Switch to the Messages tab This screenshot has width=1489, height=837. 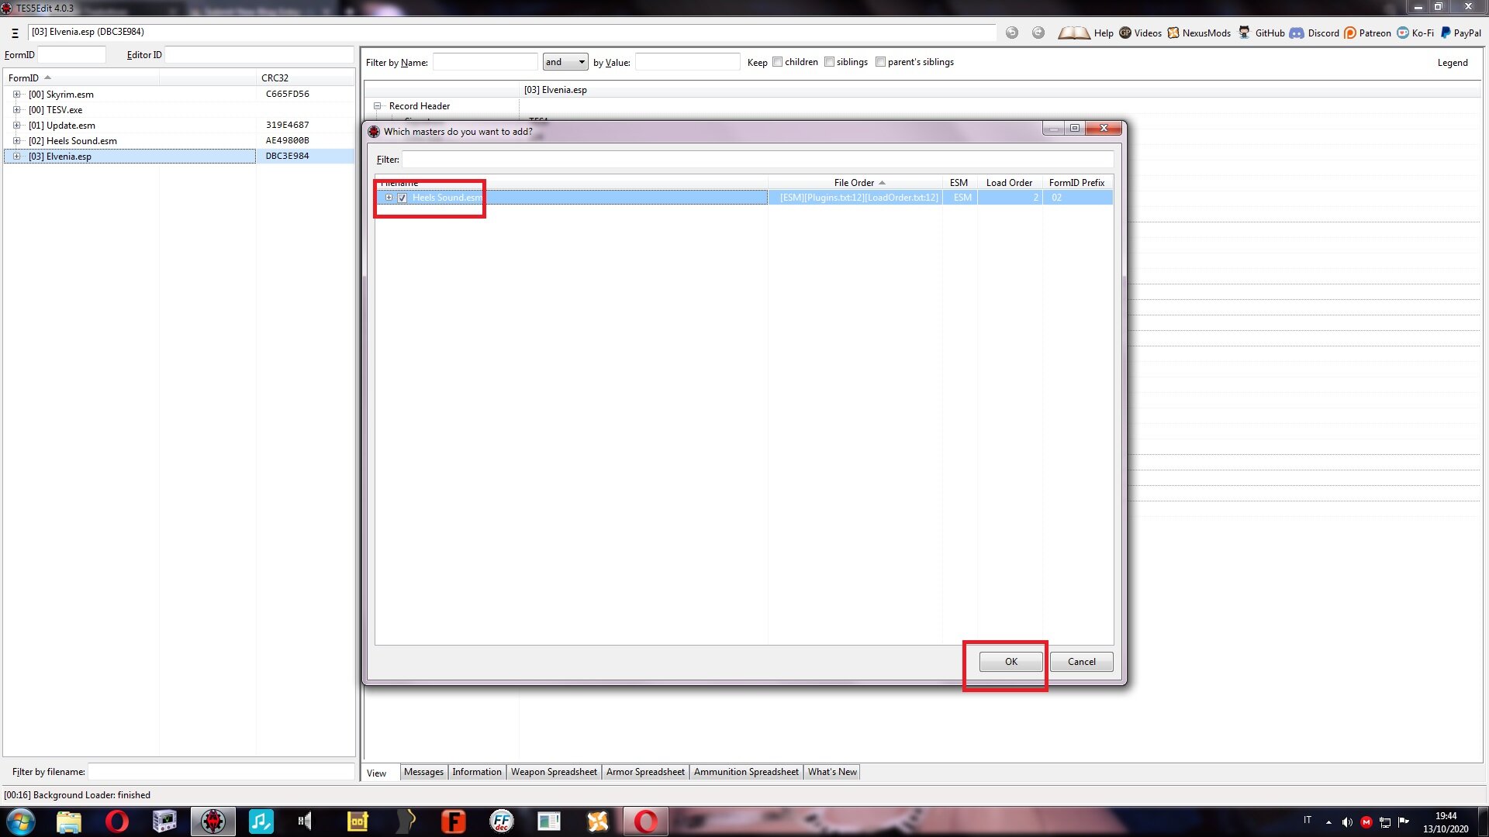423,772
